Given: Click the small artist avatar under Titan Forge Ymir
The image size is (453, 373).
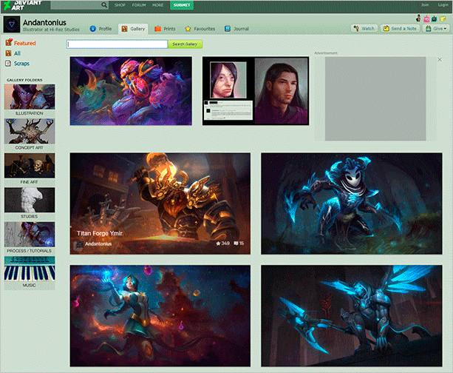Looking at the screenshot, I should [78, 243].
